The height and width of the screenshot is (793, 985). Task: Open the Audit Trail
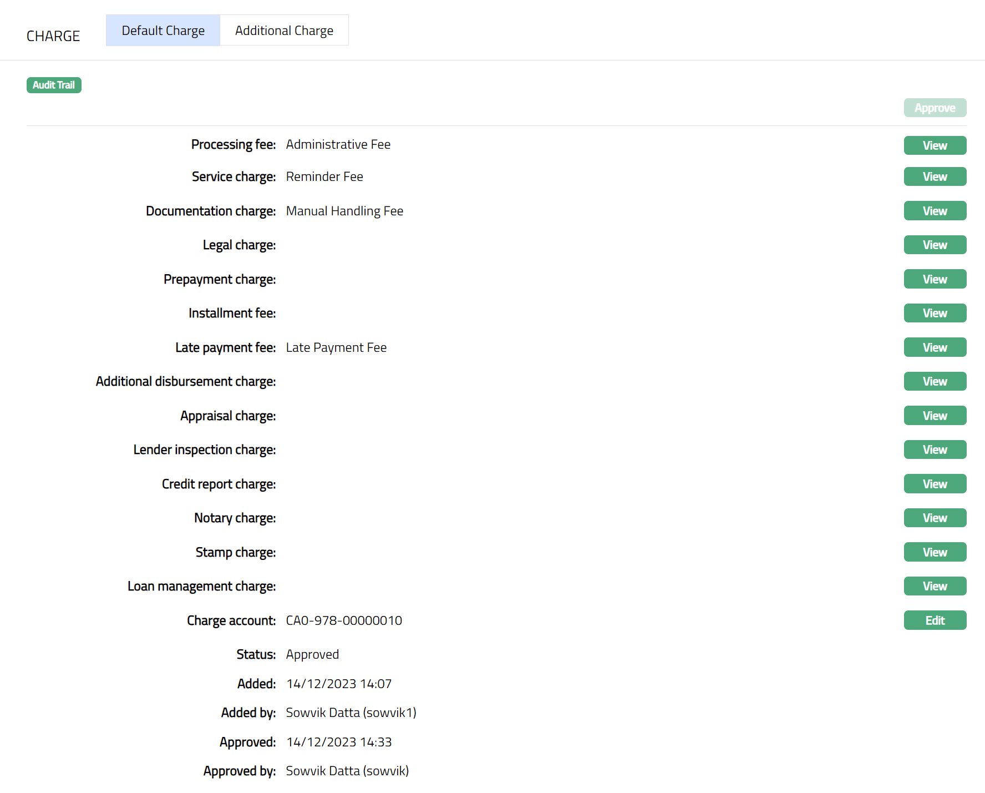[x=54, y=85]
